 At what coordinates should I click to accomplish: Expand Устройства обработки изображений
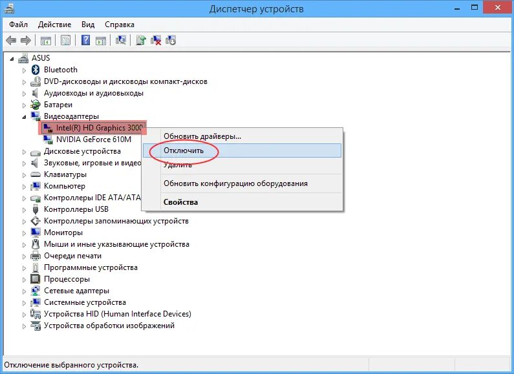click(24, 326)
